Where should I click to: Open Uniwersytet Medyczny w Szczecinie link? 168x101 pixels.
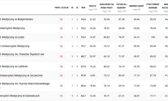click(x=21, y=75)
